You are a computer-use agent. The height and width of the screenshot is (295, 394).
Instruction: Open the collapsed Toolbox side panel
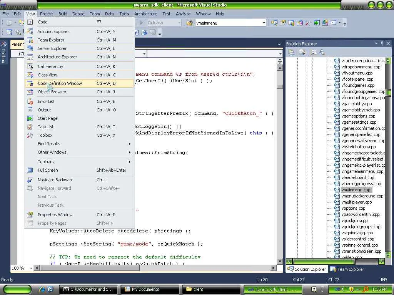pyautogui.click(x=3, y=53)
